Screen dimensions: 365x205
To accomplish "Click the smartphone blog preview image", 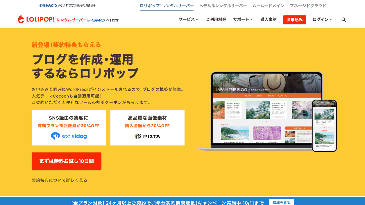I will pos(324,126).
